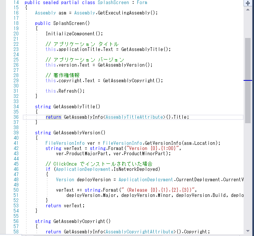
Task: Click 'GetExecutingAssembly' on line 16
Action: 124,13
